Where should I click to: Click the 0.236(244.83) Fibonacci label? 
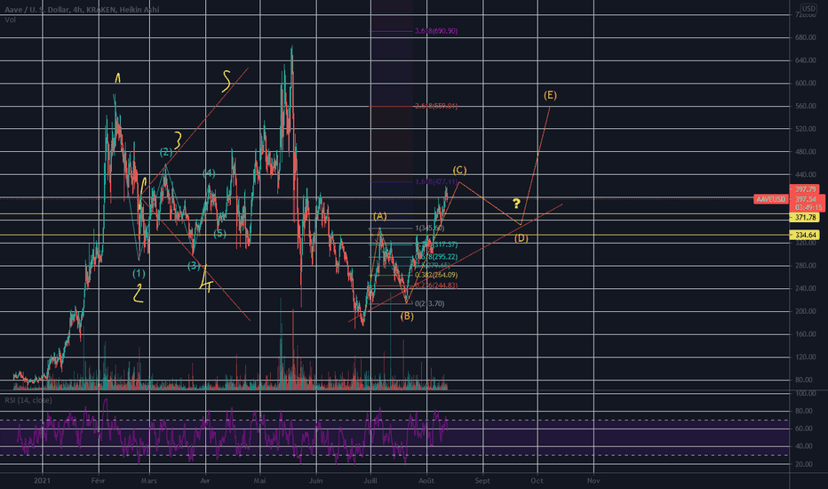coord(436,285)
